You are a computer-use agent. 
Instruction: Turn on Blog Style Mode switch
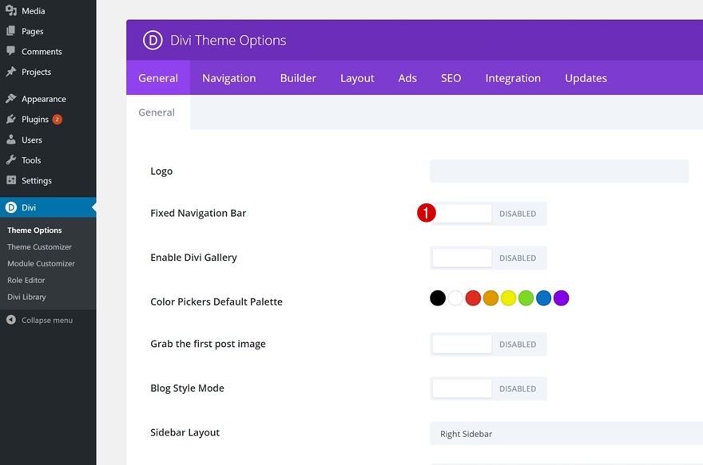[x=488, y=388]
